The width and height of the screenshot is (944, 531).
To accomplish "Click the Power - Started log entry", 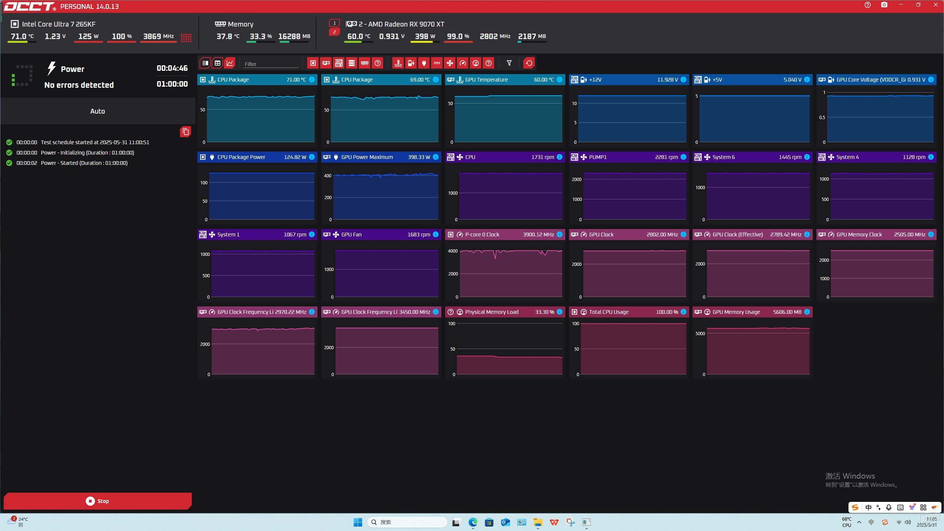I will coord(84,163).
